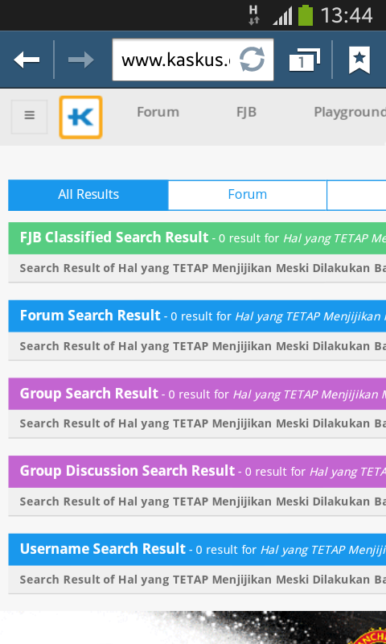Switch to the Forum results tab
The height and width of the screenshot is (644, 386).
(x=248, y=195)
